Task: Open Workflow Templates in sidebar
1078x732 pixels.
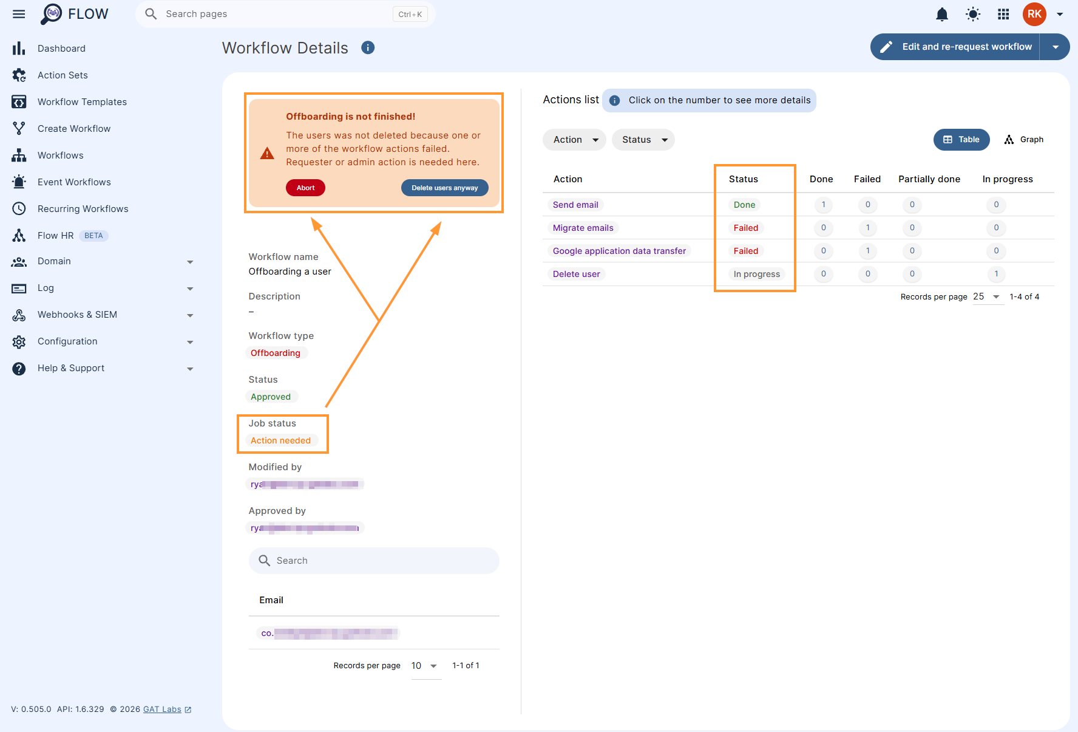Action: 82,102
